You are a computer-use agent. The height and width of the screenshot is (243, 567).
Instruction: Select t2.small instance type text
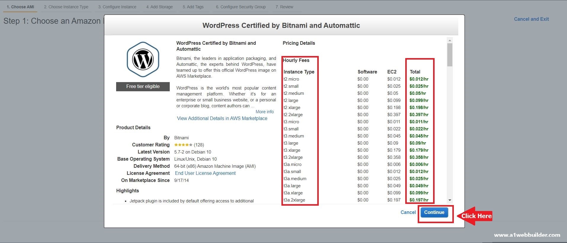[291, 86]
